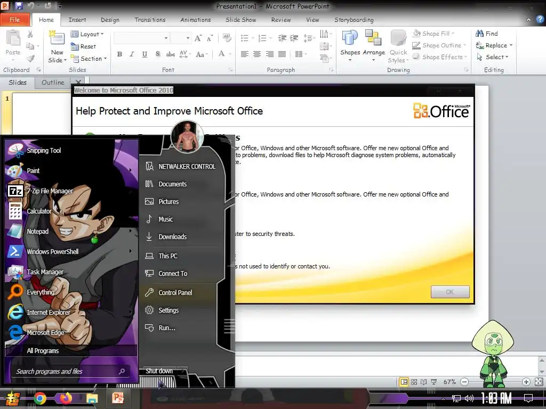Clear all formatting icon
Viewport: 546px width, 409px height.
pos(227,38)
